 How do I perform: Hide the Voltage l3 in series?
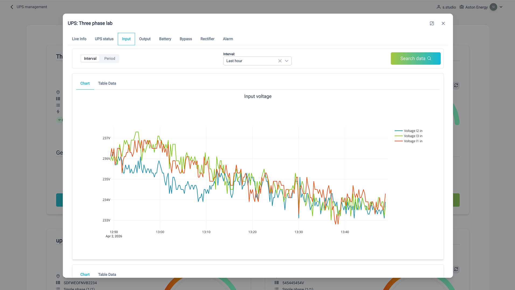coord(413,136)
